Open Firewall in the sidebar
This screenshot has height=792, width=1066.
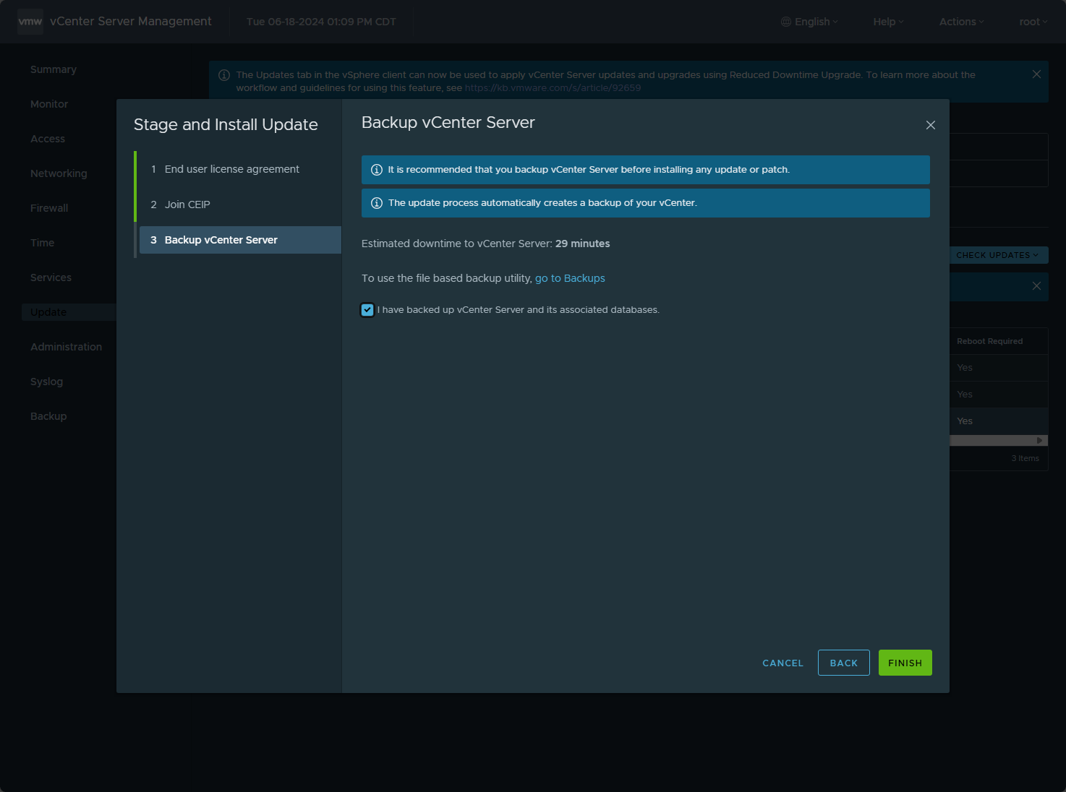49,208
